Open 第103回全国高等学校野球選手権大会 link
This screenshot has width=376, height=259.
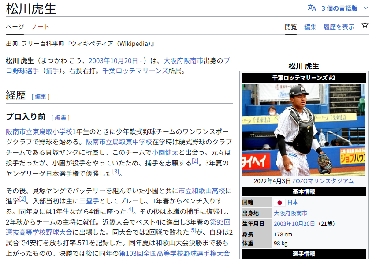[x=174, y=253]
